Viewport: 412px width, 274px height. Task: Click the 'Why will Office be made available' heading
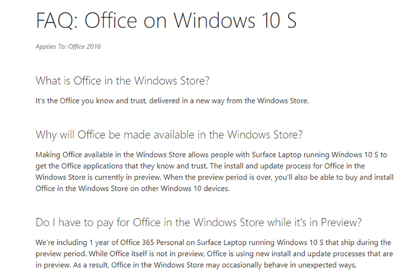(169, 135)
